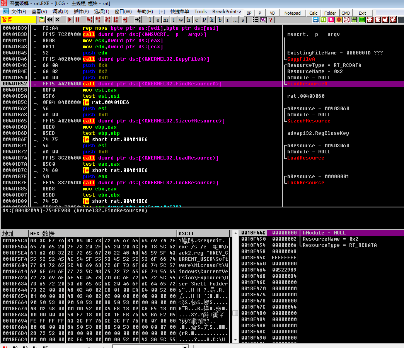The width and height of the screenshot is (404, 348).
Task: Launch Calc from the toolbar
Action: click(x=313, y=13)
